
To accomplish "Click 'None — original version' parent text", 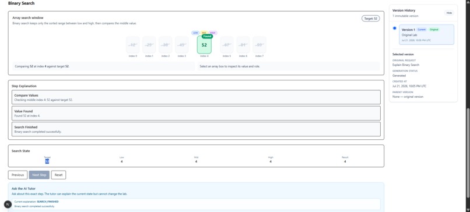I will pyautogui.click(x=408, y=97).
